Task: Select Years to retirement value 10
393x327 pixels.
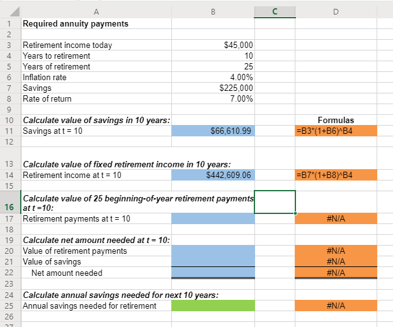Action: (x=213, y=56)
